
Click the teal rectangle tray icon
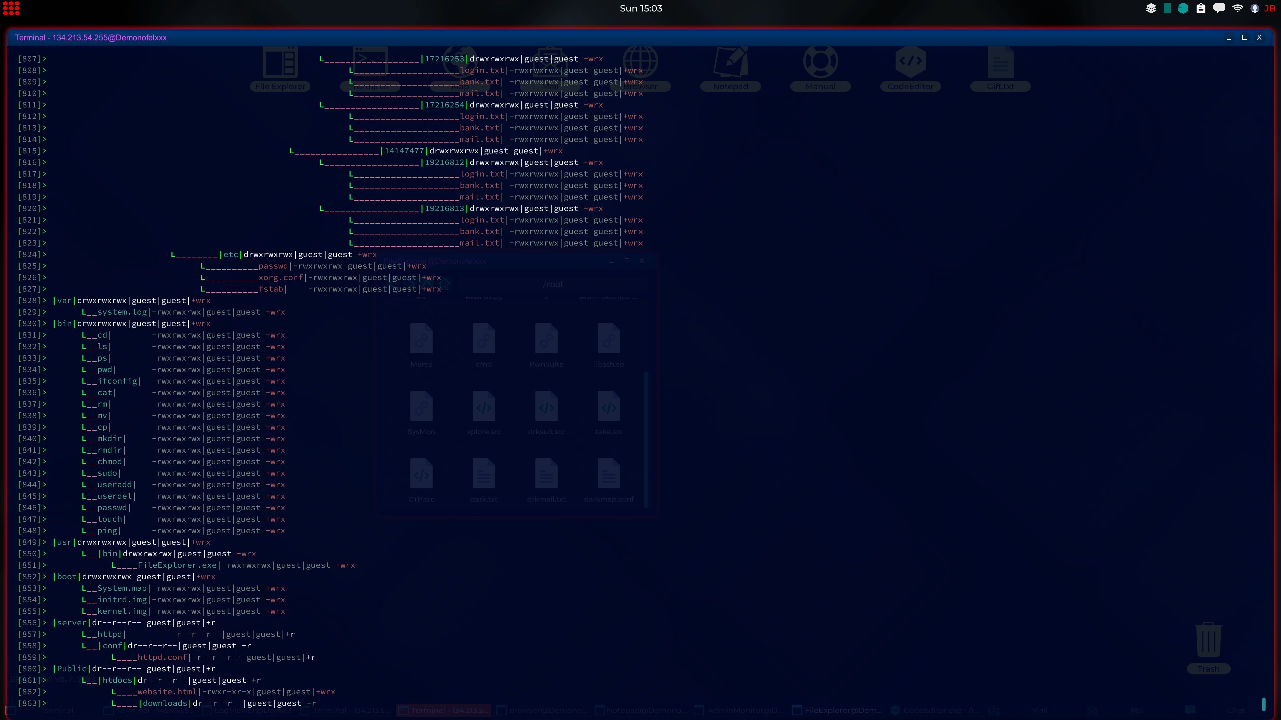tap(1167, 8)
